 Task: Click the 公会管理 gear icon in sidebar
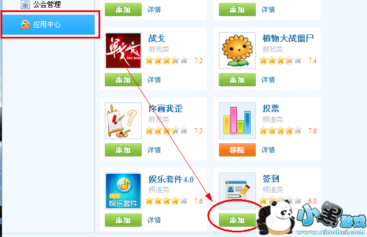25,5
